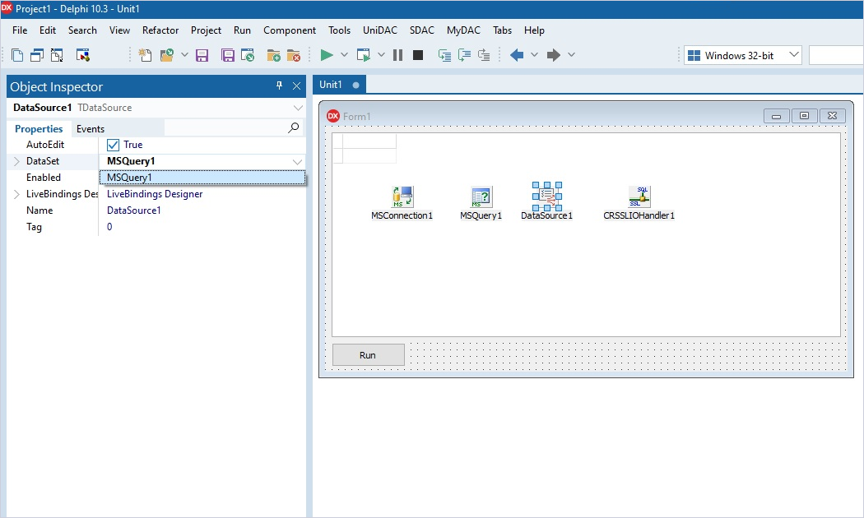Search properties using the magnifier in Object Inspector

(292, 128)
